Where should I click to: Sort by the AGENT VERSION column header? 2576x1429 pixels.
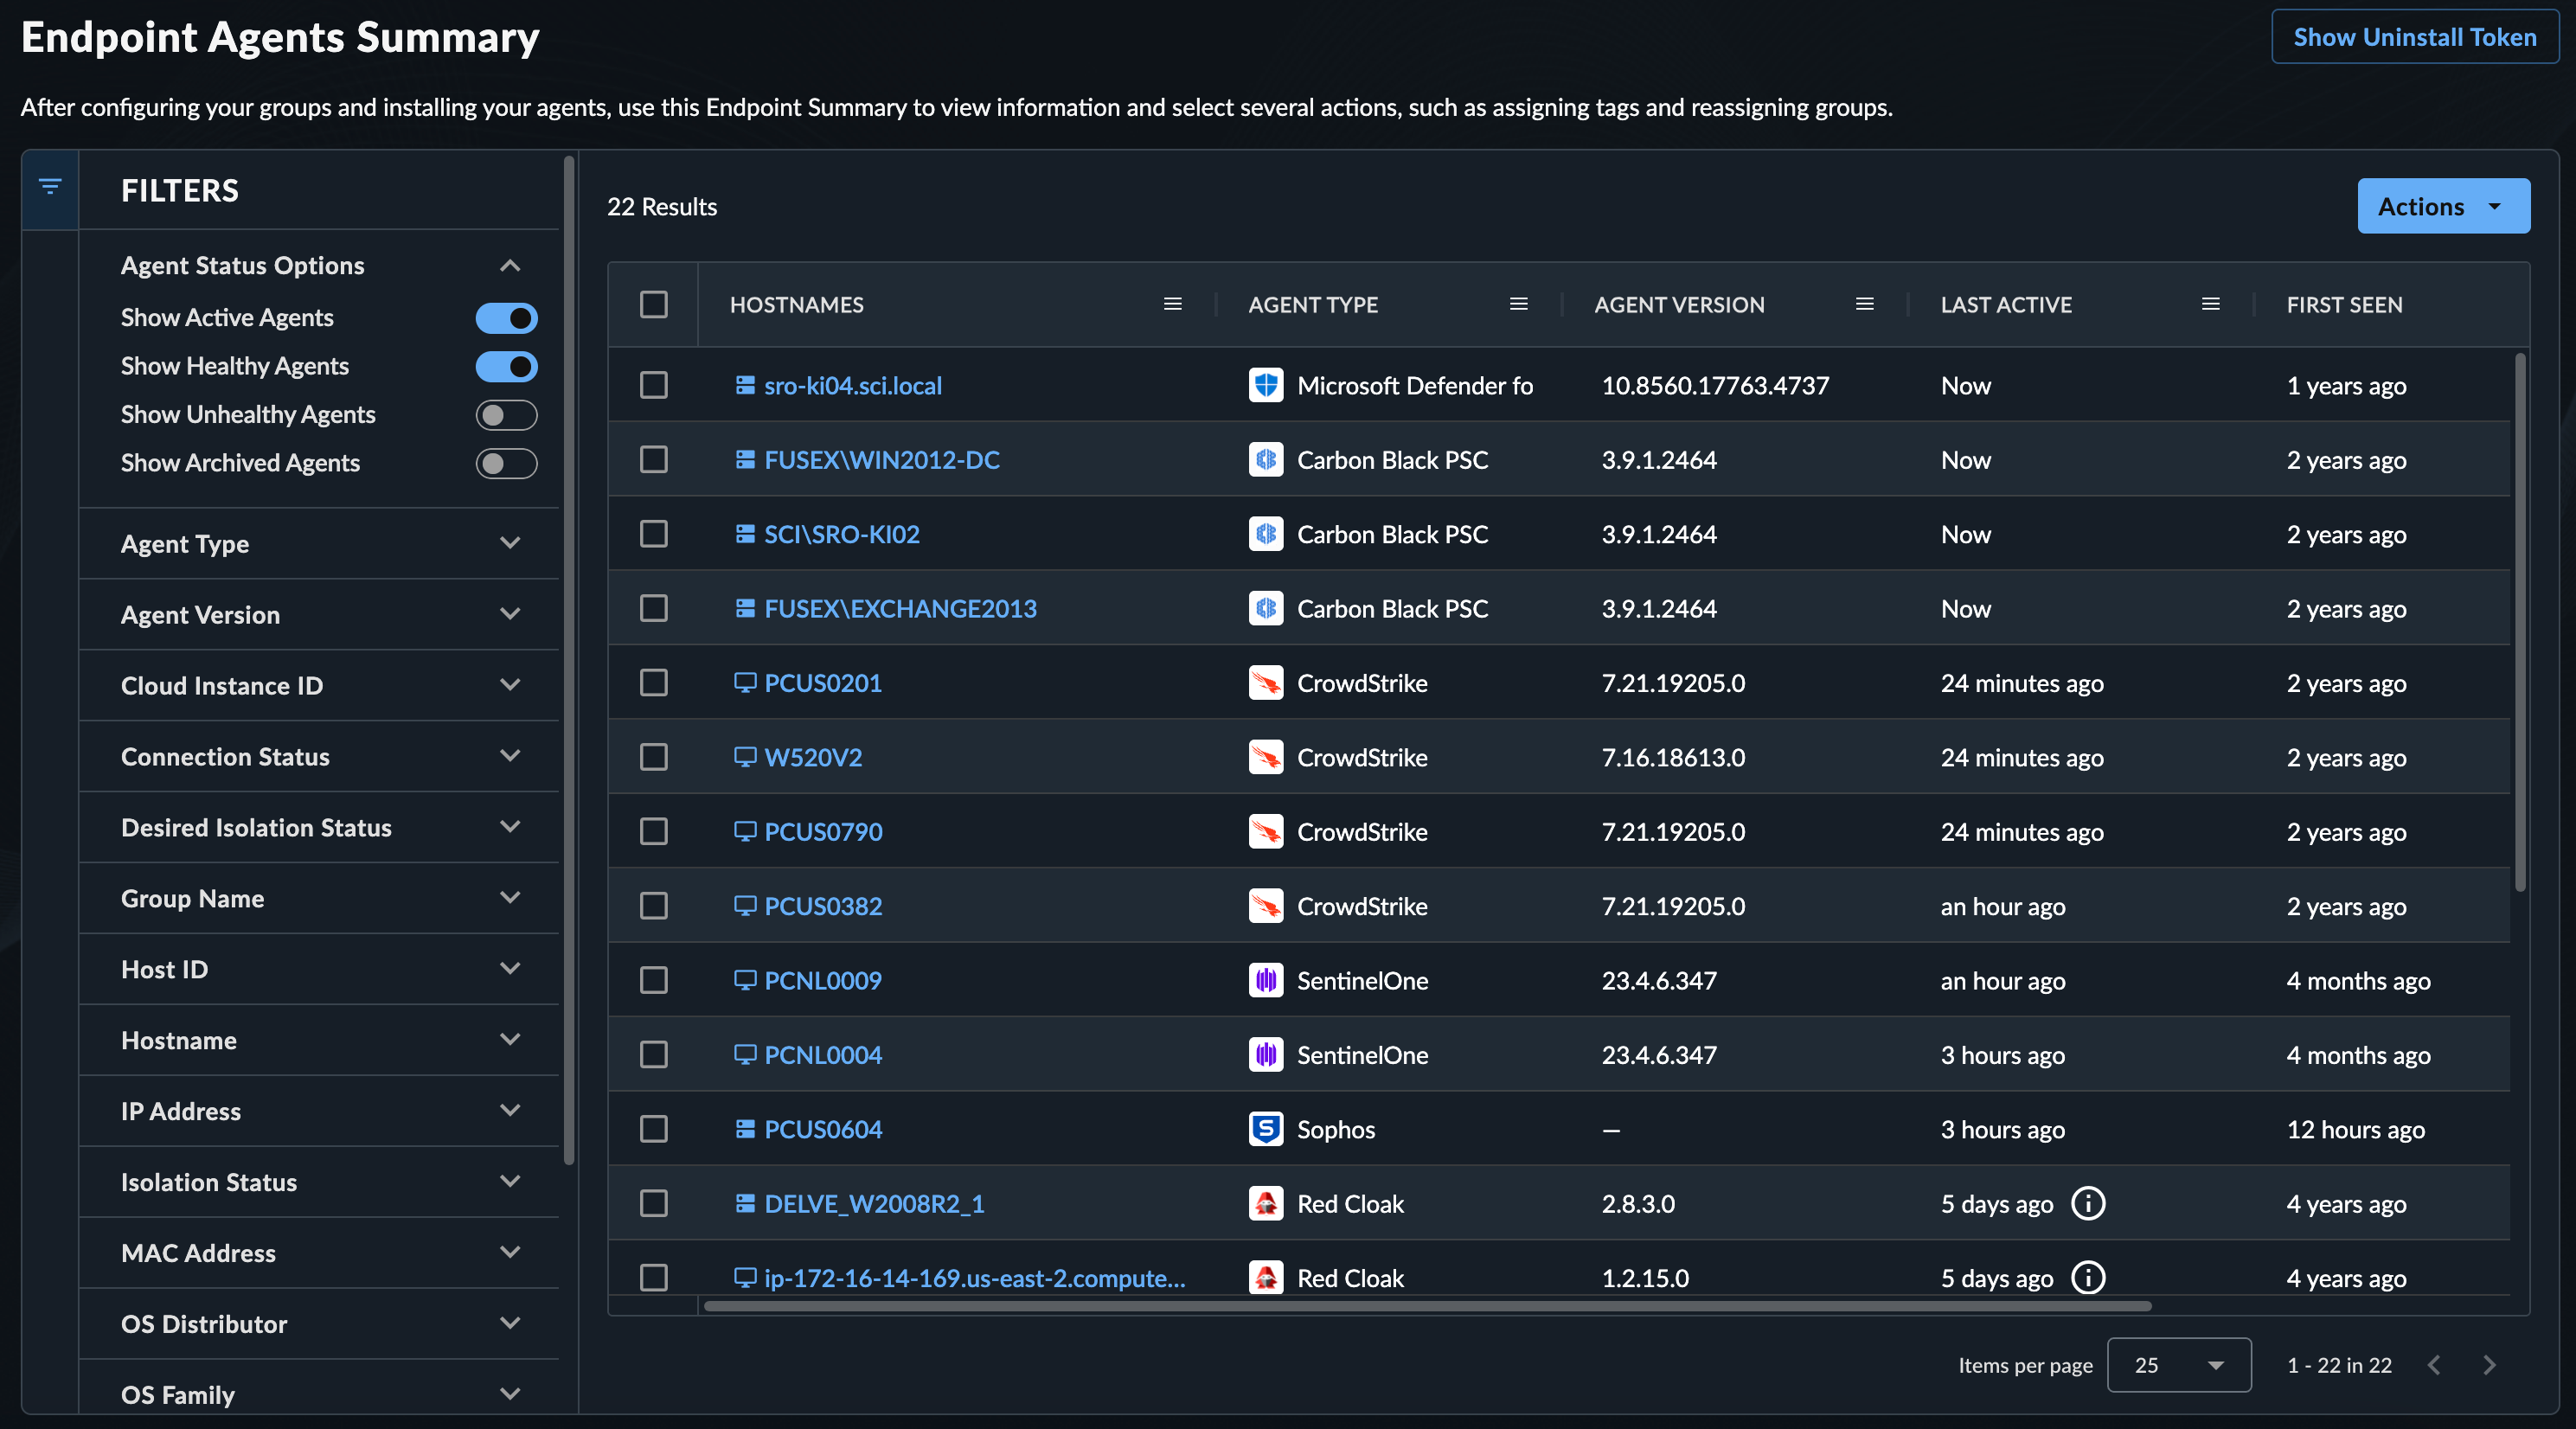point(1679,304)
